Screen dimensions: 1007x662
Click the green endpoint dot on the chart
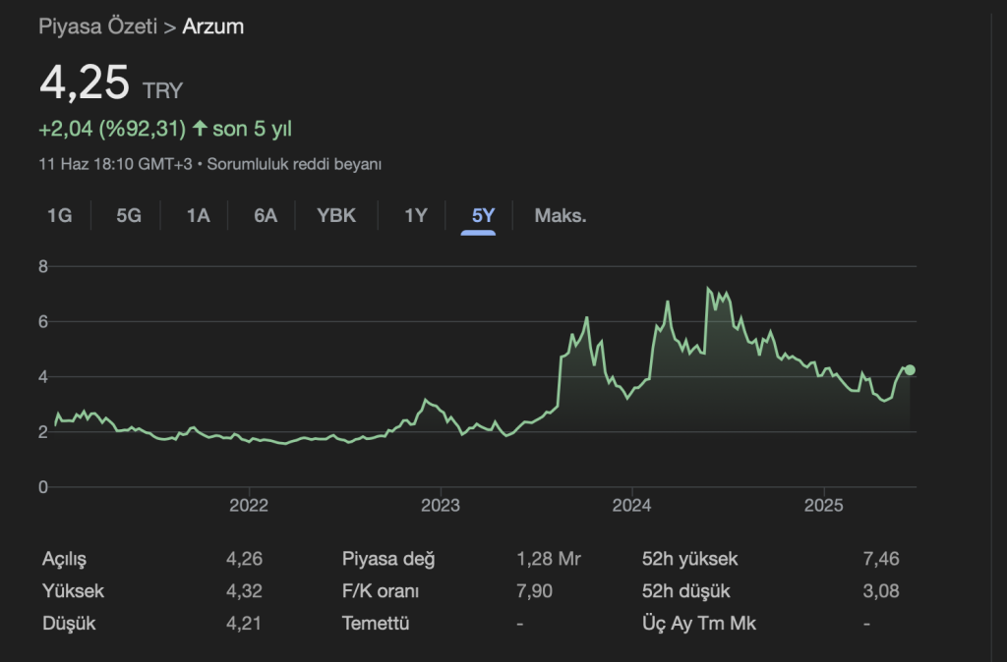click(910, 369)
